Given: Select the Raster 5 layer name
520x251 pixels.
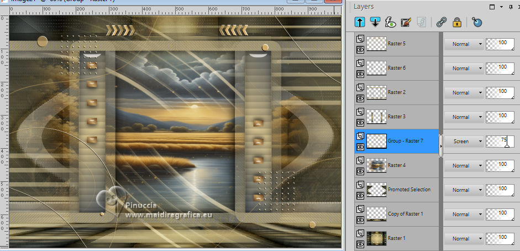Looking at the screenshot, I should (397, 44).
